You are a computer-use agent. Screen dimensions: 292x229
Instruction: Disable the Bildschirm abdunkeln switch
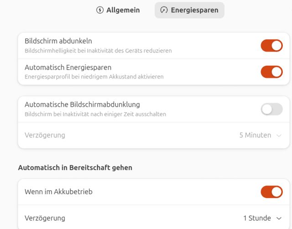click(x=271, y=46)
